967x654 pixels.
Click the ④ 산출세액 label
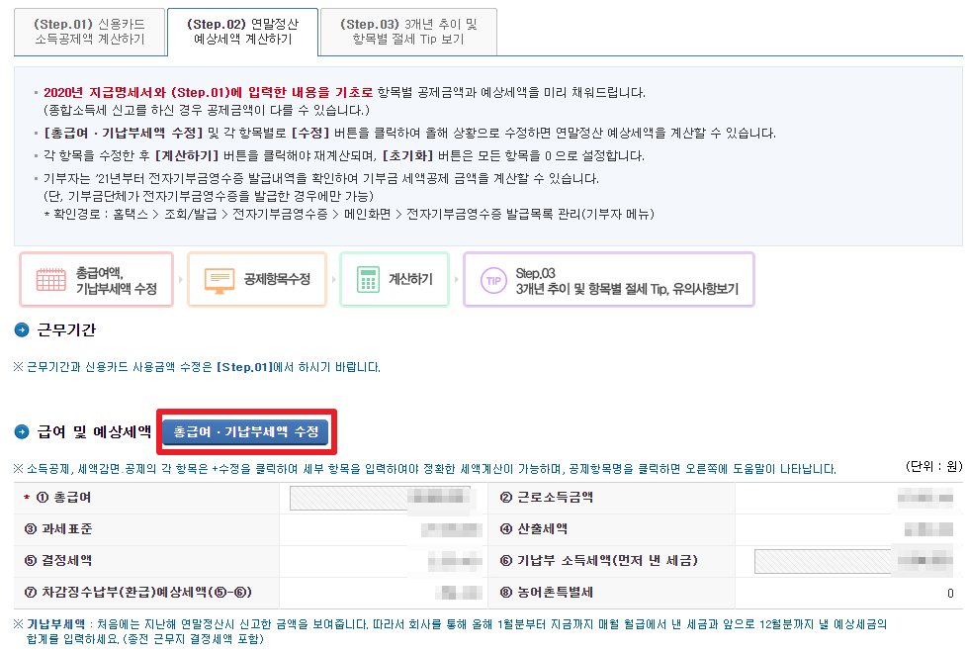(534, 528)
